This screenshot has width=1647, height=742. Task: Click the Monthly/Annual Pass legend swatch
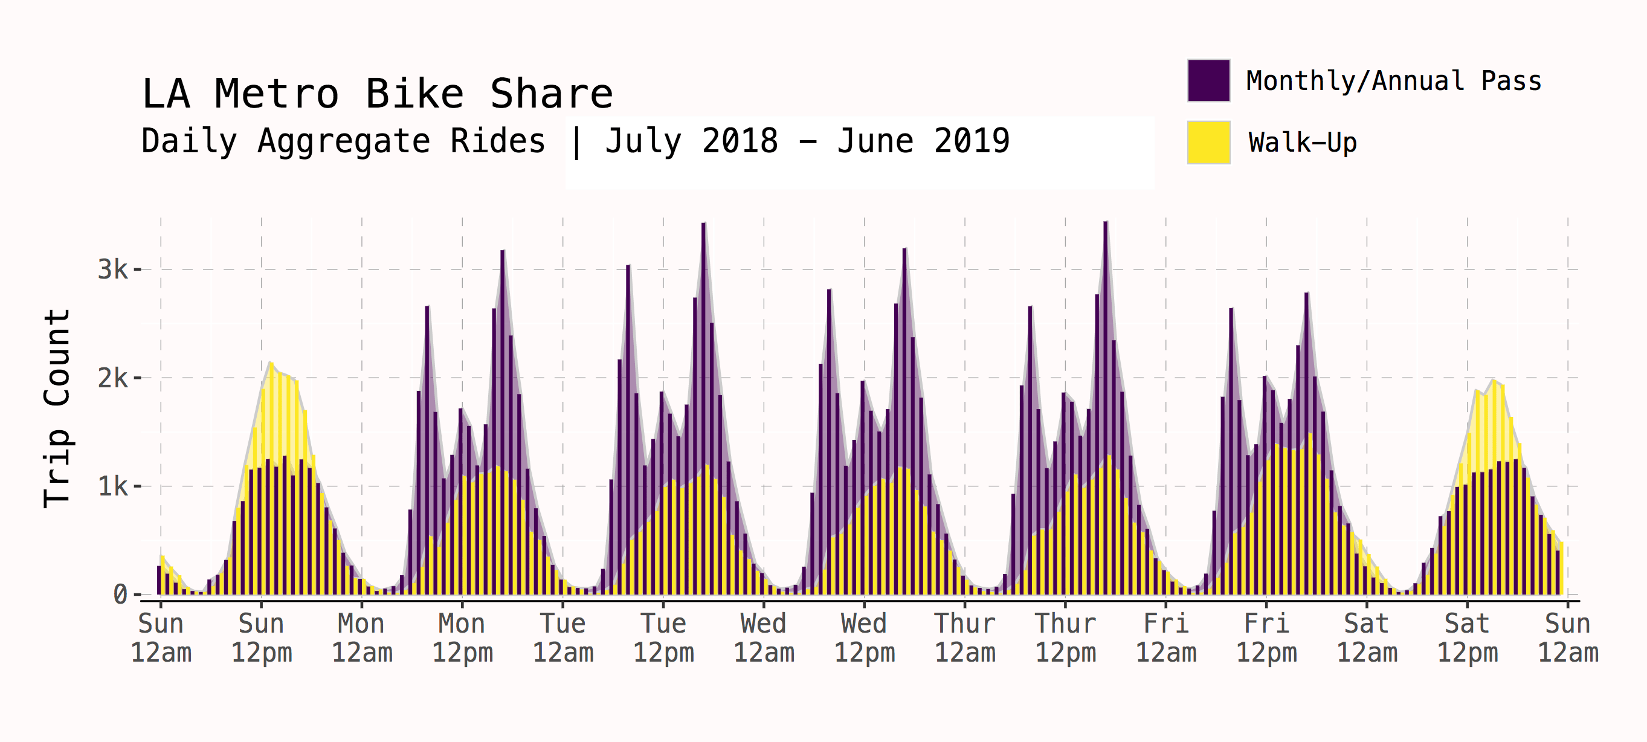point(1208,82)
